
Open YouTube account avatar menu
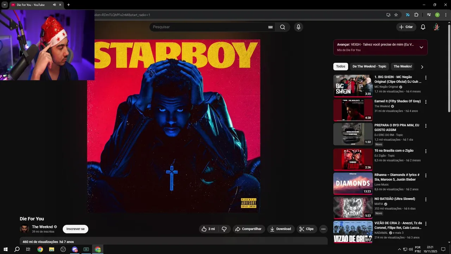coord(436,27)
